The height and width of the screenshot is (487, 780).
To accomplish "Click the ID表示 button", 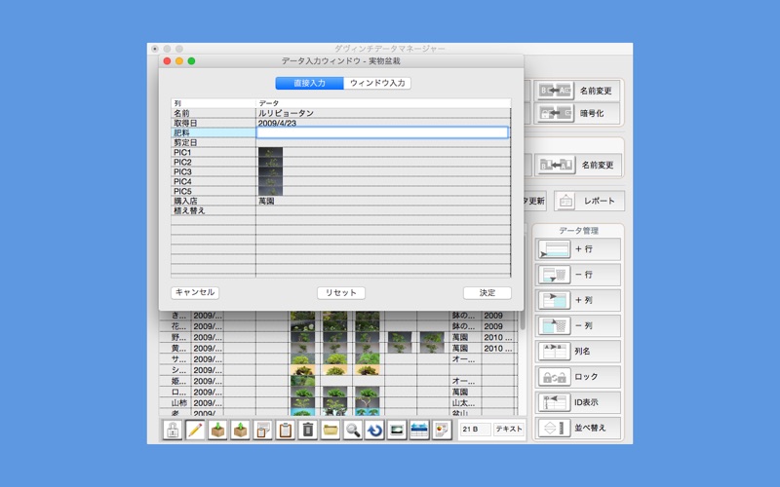I will 578,402.
